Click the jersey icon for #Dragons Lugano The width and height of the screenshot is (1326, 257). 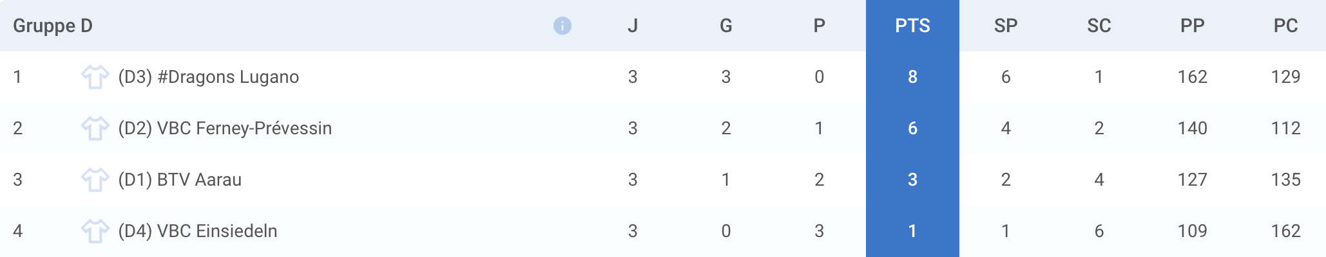pyautogui.click(x=95, y=77)
